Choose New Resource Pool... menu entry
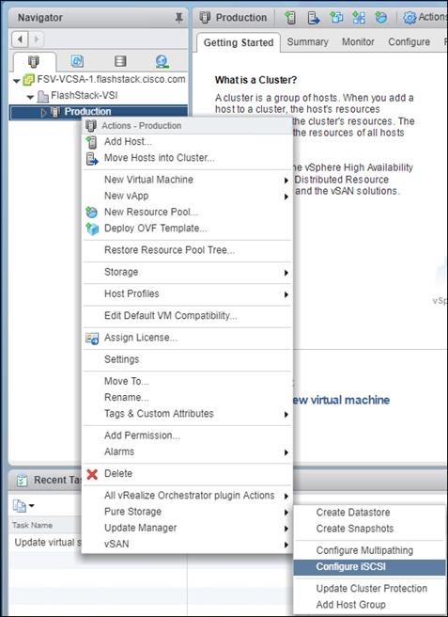This screenshot has width=448, height=617. coord(187,213)
